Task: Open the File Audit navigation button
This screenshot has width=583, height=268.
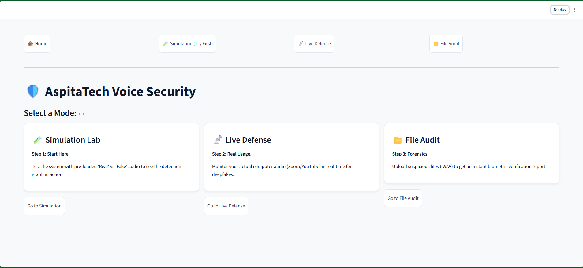Action: (x=446, y=44)
